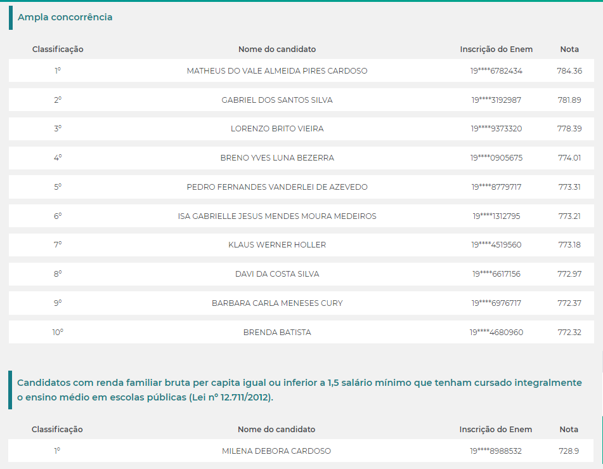This screenshot has width=603, height=469.
Task: Select enrollment number 19****4680960
Action: point(496,333)
